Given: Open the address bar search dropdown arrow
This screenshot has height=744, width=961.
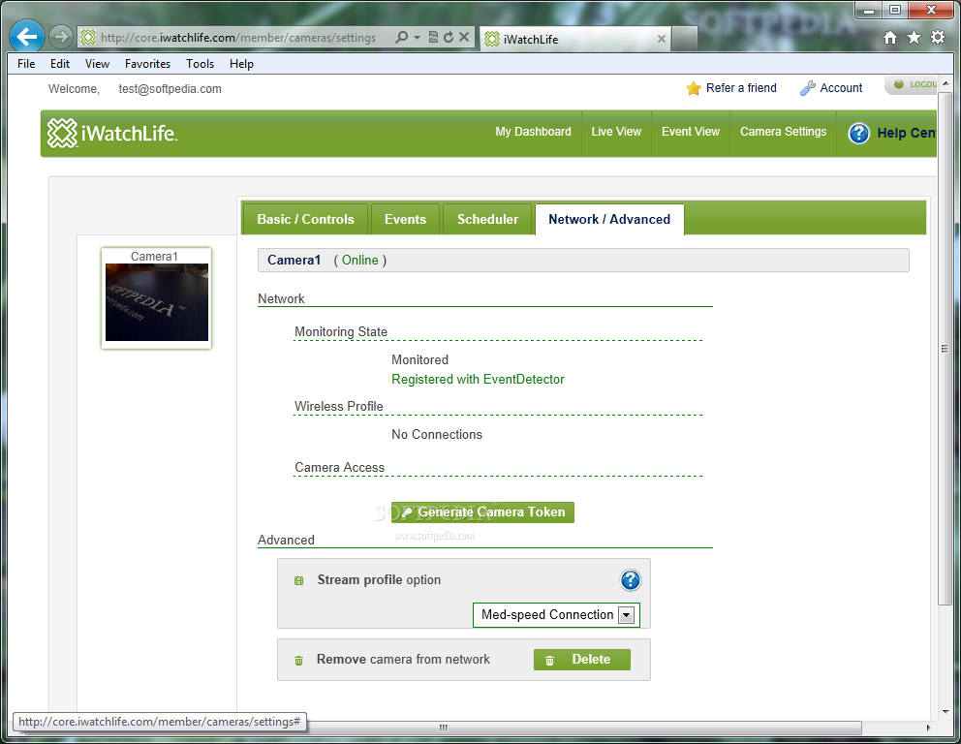Looking at the screenshot, I should [x=417, y=38].
